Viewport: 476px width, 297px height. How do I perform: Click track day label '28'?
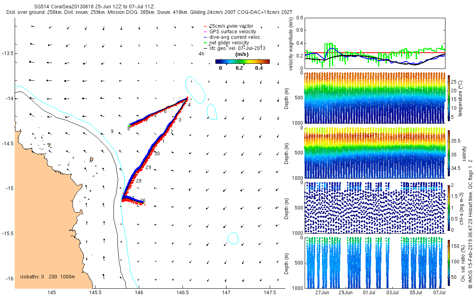[x=139, y=181]
